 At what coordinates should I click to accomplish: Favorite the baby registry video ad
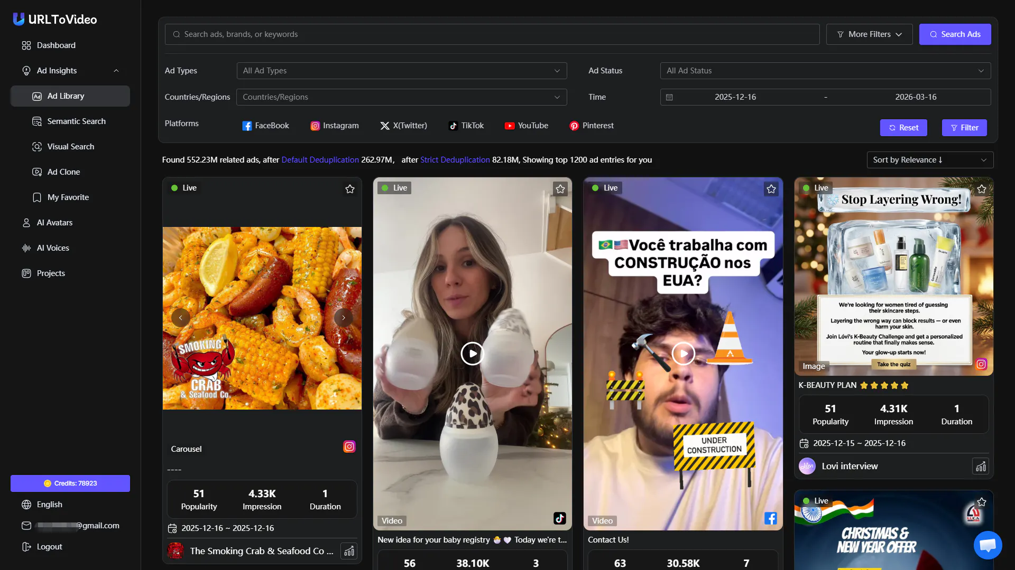pos(560,189)
